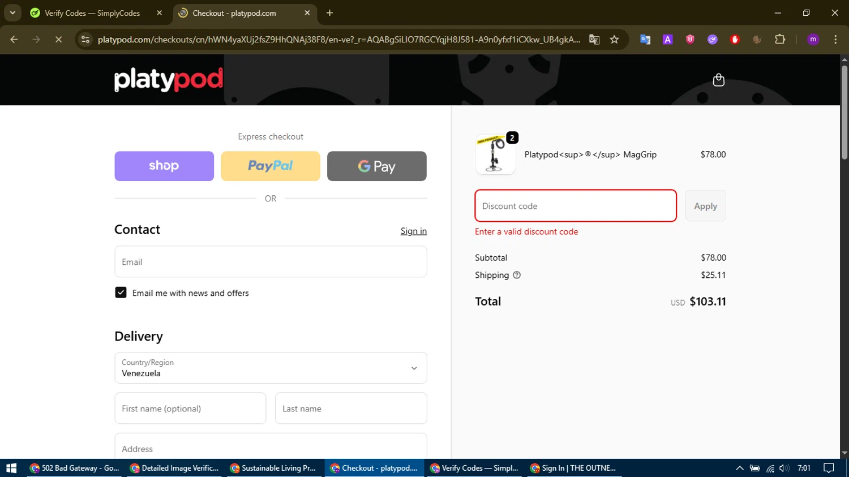
Task: Open the Chrome profile avatar
Action: click(813, 40)
